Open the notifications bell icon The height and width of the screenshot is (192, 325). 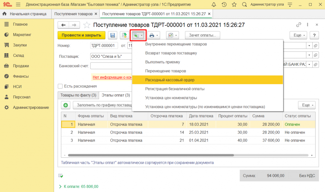[214, 5]
